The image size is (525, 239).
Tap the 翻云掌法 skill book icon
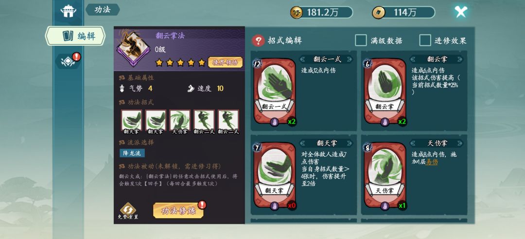coord(132,48)
